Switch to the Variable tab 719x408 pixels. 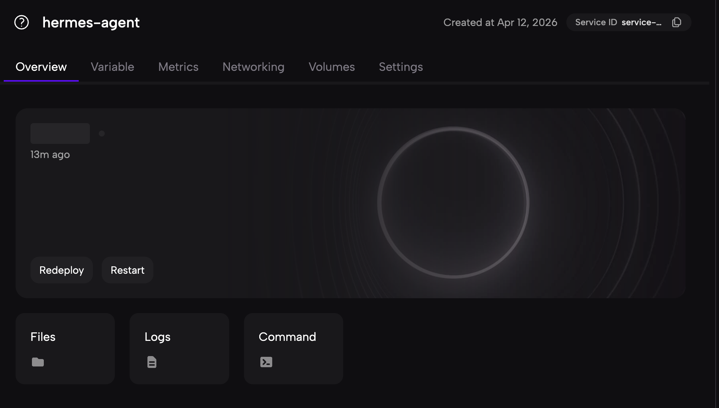(112, 67)
